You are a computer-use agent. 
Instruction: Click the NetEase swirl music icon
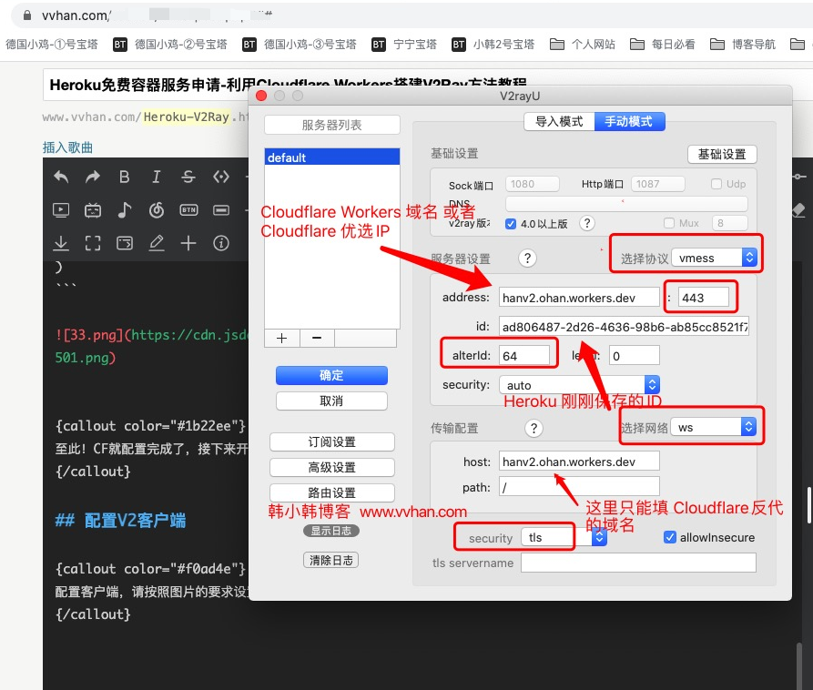click(156, 210)
